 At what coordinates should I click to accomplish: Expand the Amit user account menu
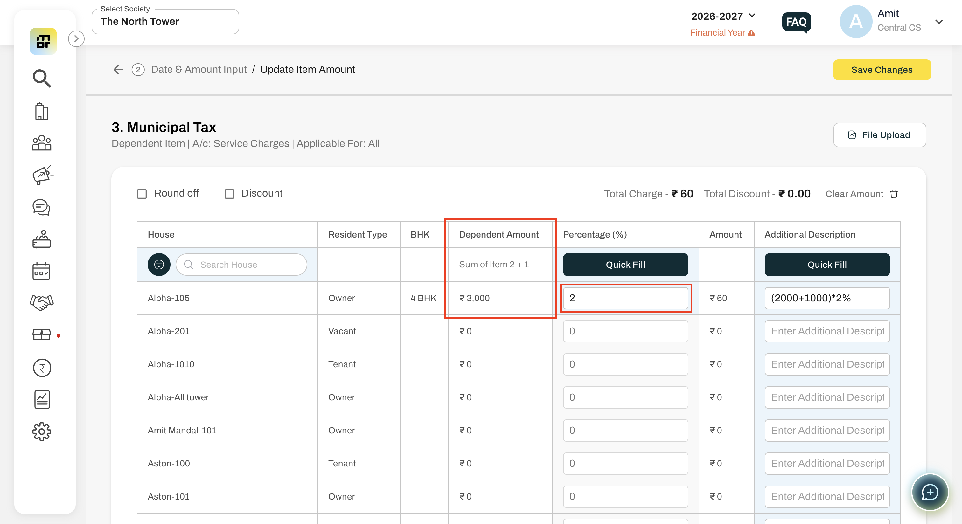(939, 22)
